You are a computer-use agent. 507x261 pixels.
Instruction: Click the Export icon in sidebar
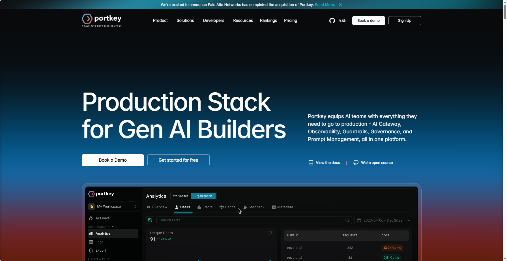(91, 251)
